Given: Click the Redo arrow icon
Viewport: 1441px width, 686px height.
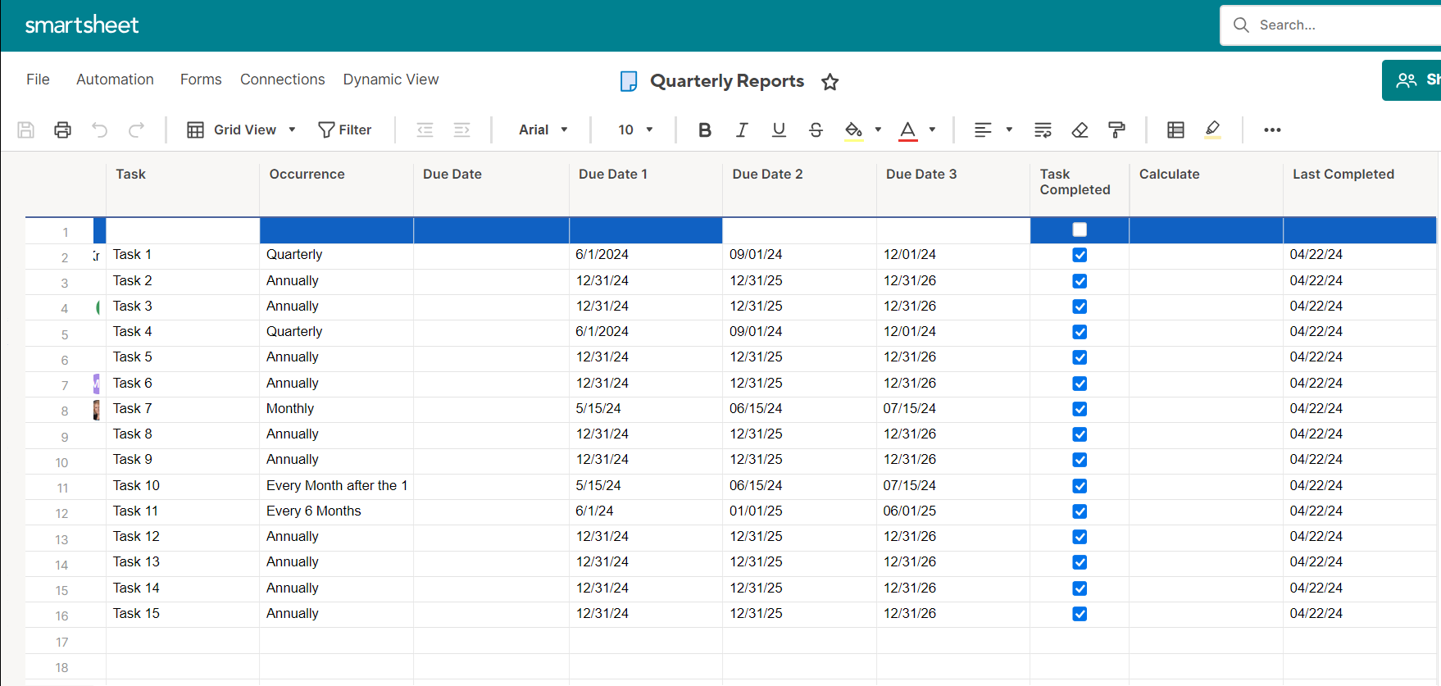Looking at the screenshot, I should coord(136,129).
